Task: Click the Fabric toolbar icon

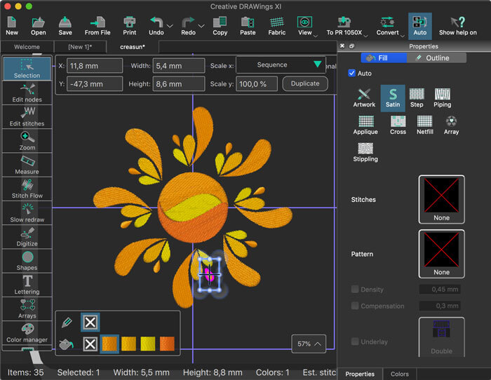Action: pyautogui.click(x=276, y=25)
